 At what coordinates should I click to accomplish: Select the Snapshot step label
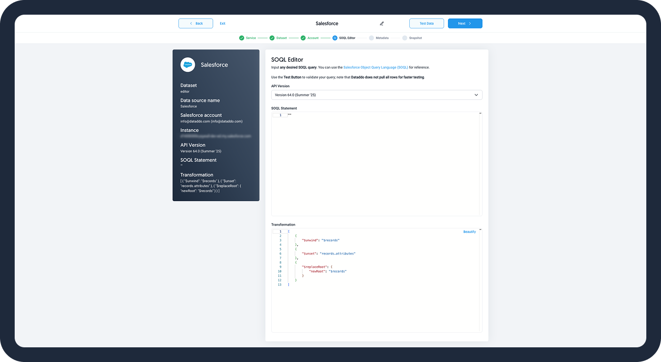pos(415,38)
